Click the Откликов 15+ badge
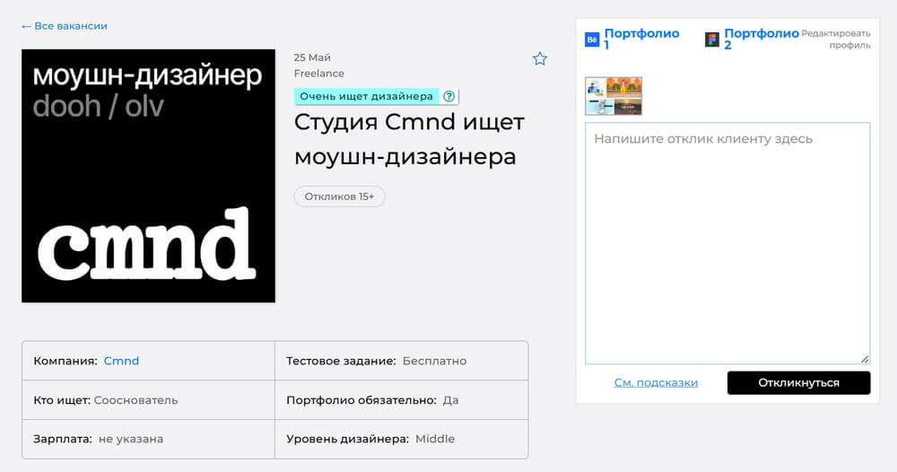This screenshot has height=472, width=897. [339, 197]
